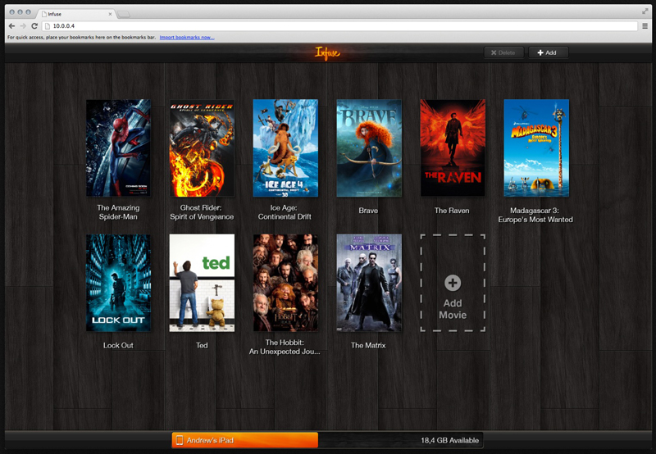Viewport: 656px width, 454px height.
Task: Click the 'Lock Out' title text
Action: pos(118,345)
